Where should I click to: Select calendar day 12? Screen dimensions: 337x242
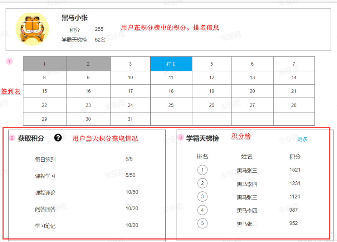(x=212, y=77)
